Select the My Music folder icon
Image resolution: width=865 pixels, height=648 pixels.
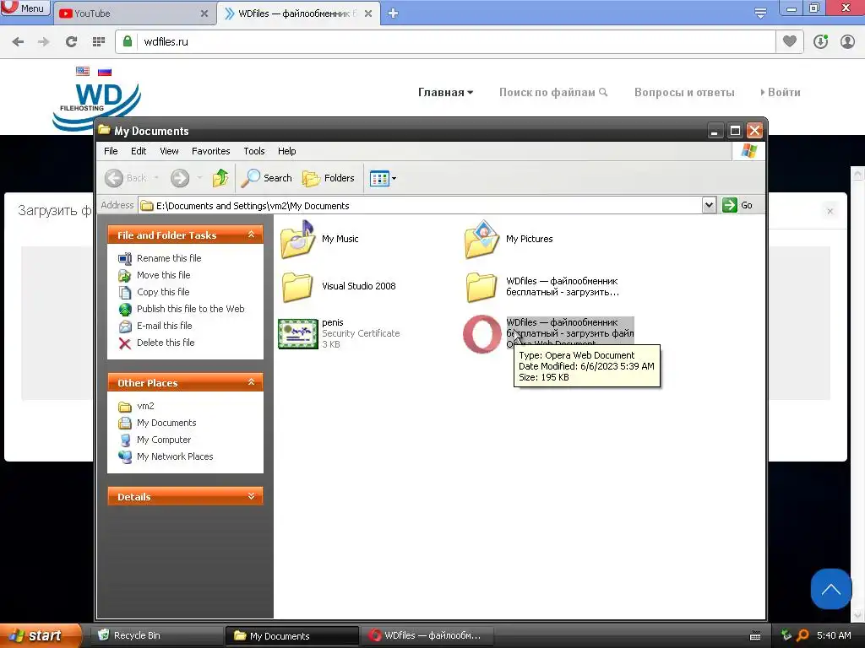pos(297,240)
